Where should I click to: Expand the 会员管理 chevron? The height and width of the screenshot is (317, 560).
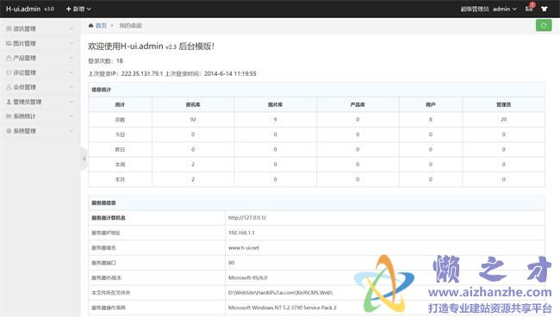71,87
